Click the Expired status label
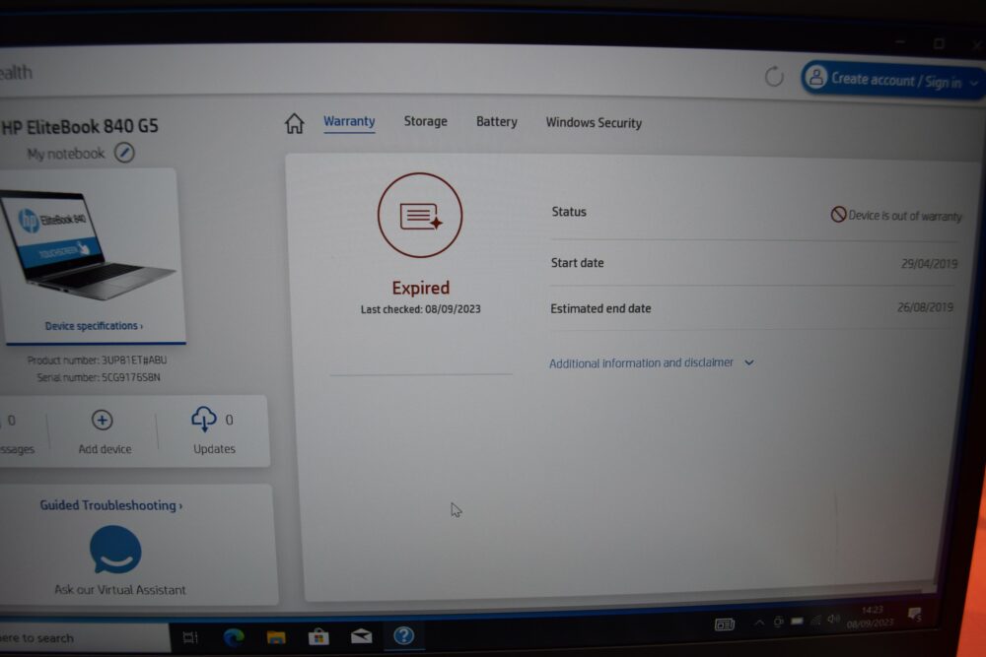This screenshot has height=657, width=986. pyautogui.click(x=421, y=288)
